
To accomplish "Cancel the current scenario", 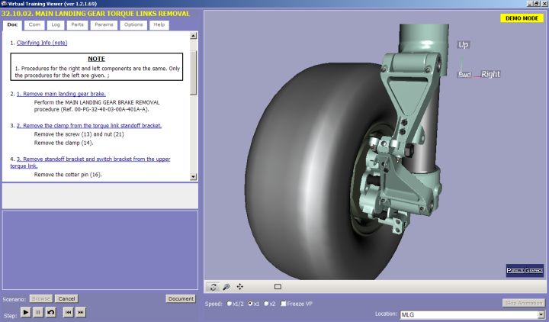I will (x=66, y=298).
